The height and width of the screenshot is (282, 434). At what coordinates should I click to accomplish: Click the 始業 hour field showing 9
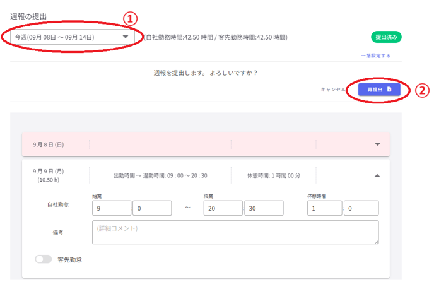(x=110, y=208)
